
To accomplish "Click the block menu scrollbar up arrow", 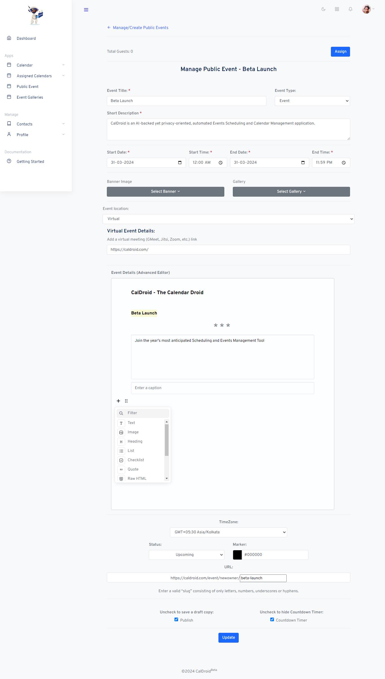I will coord(167,422).
